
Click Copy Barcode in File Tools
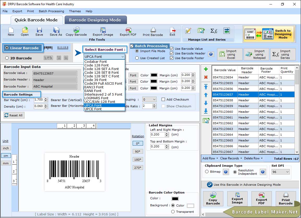[76, 32]
